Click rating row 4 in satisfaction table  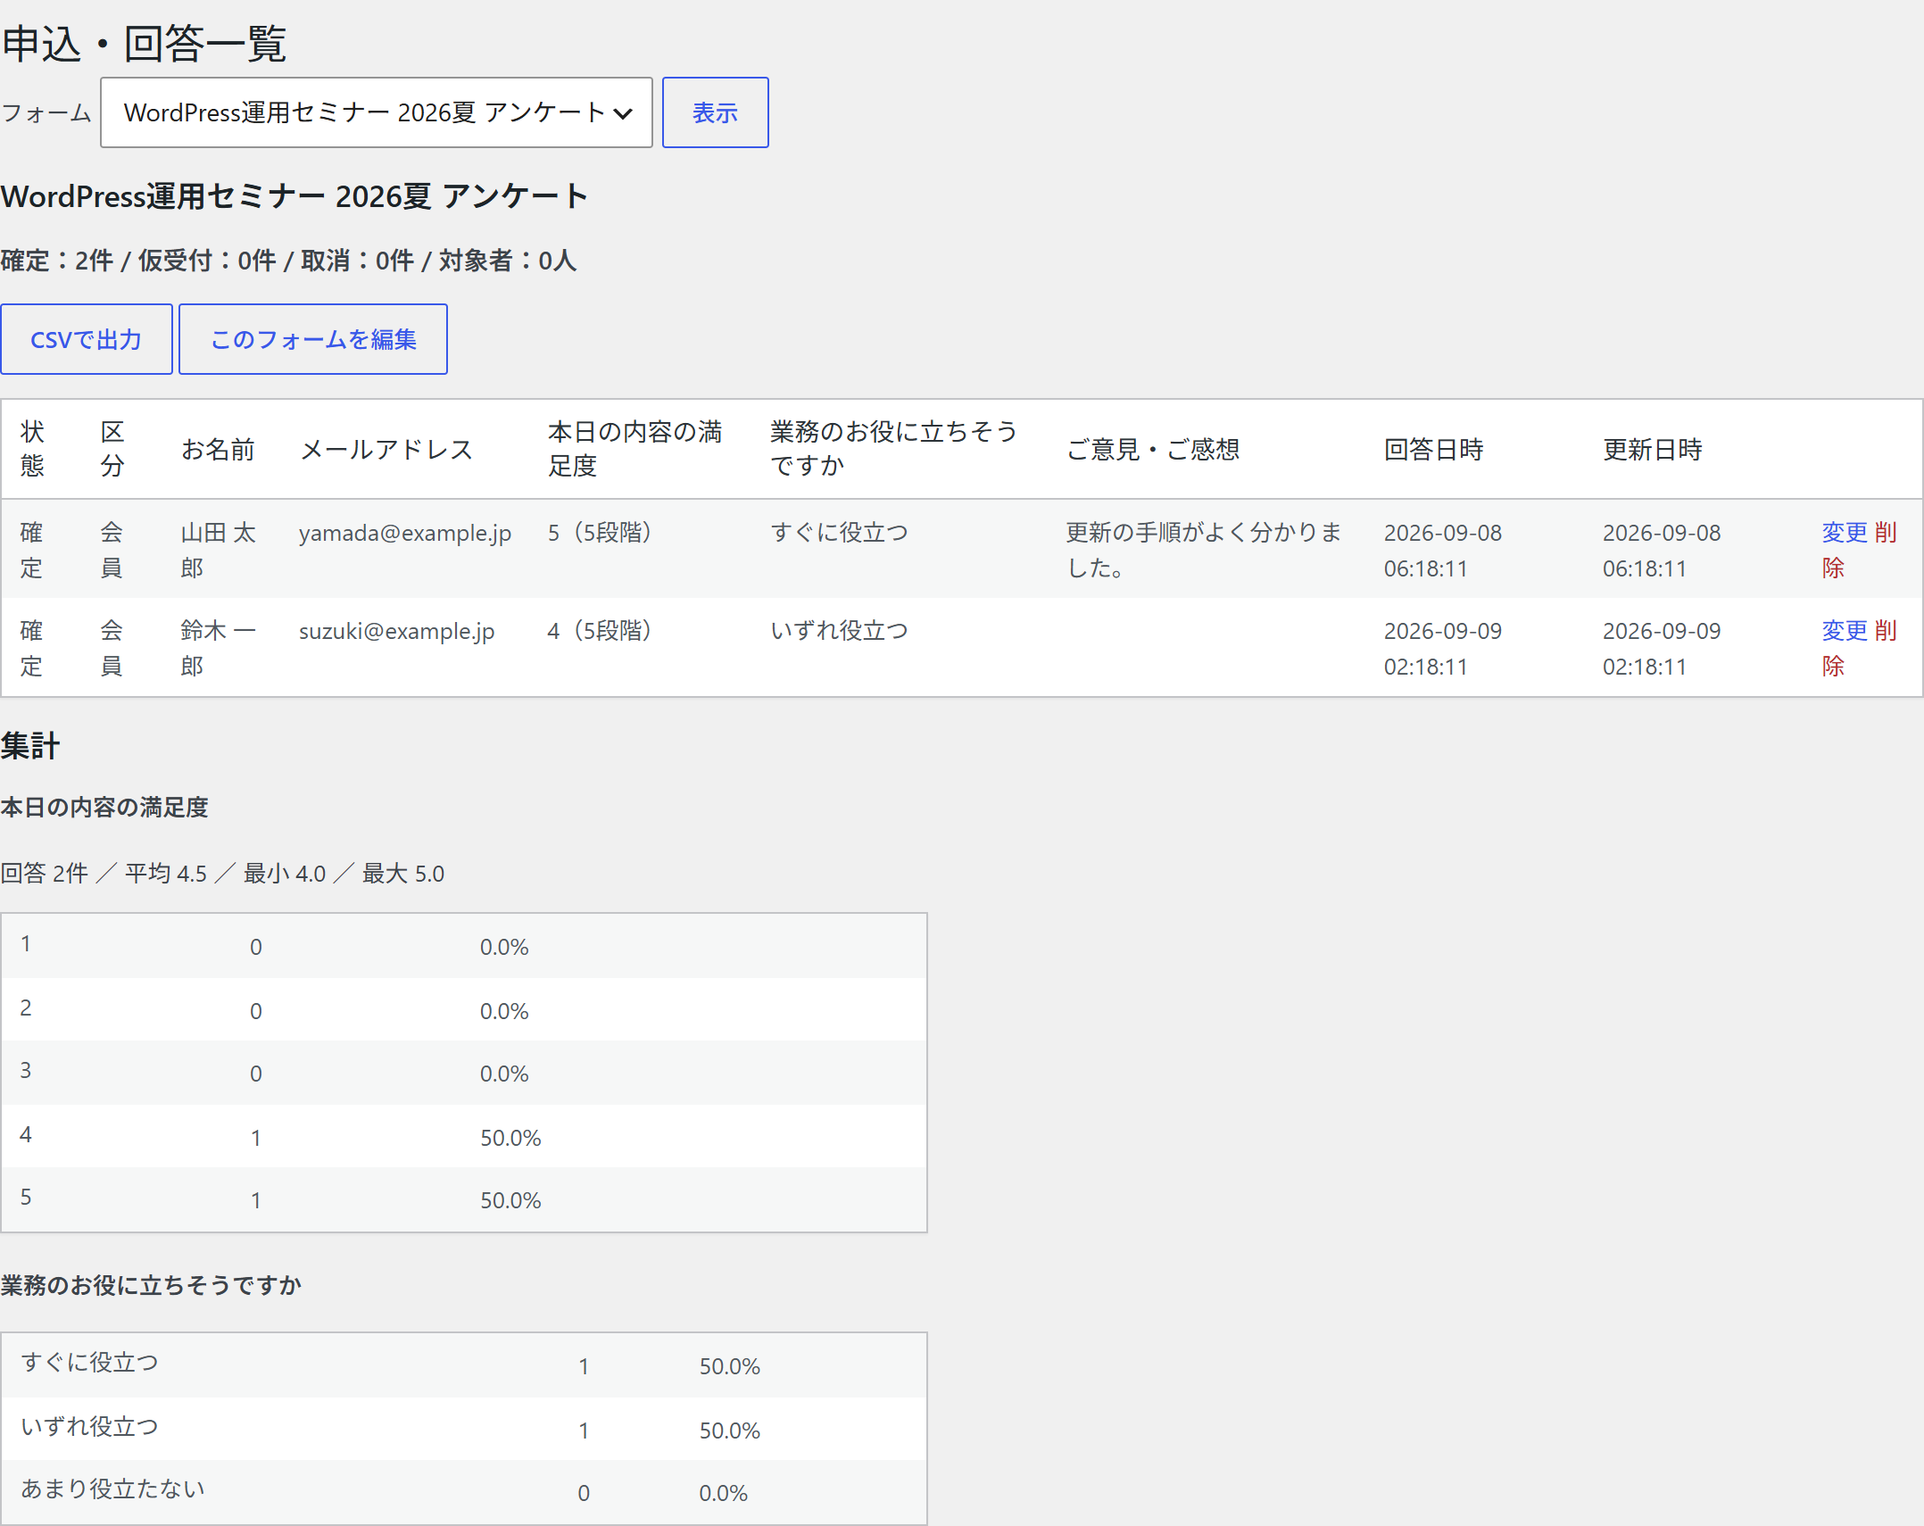[x=464, y=1136]
